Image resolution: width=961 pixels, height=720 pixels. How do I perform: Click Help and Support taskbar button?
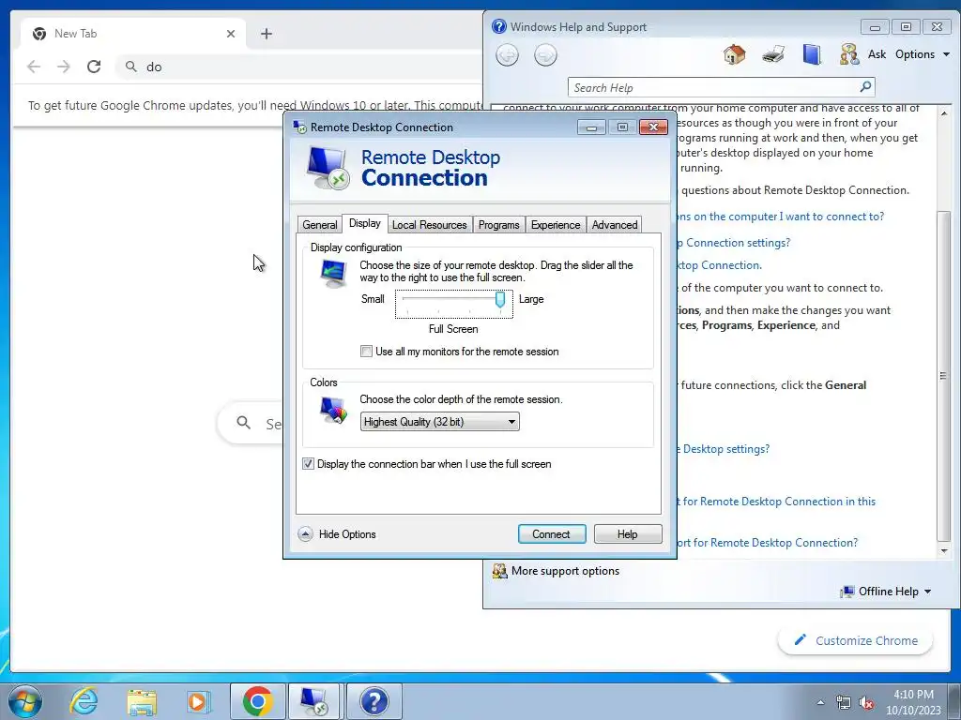click(x=374, y=701)
